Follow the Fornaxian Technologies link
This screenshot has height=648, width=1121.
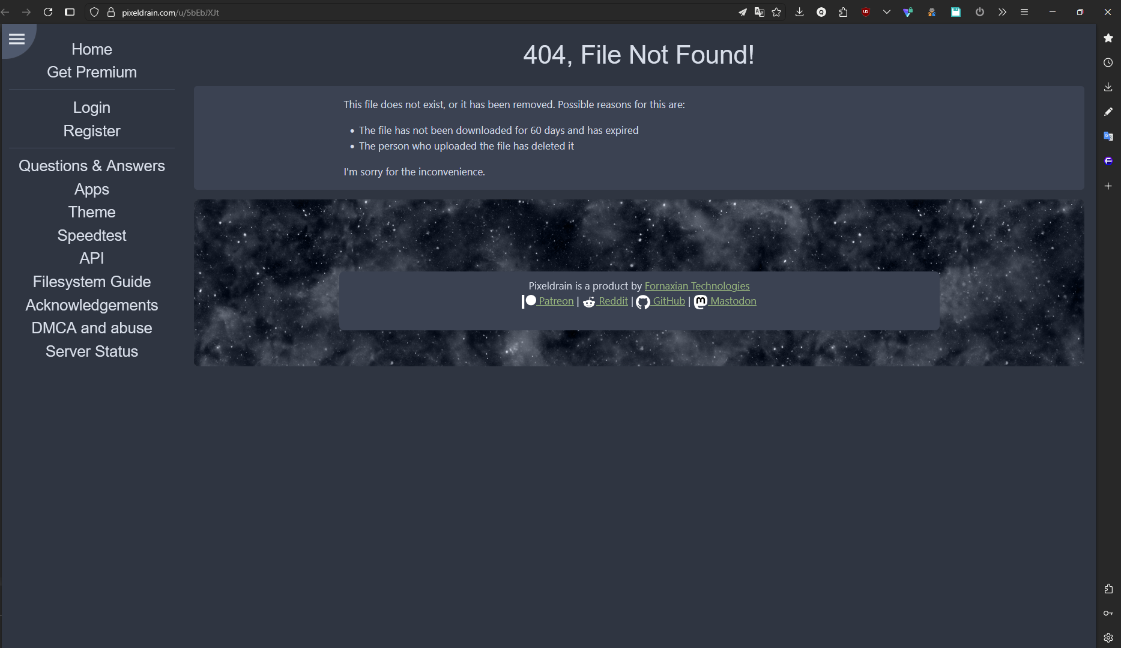pos(697,286)
